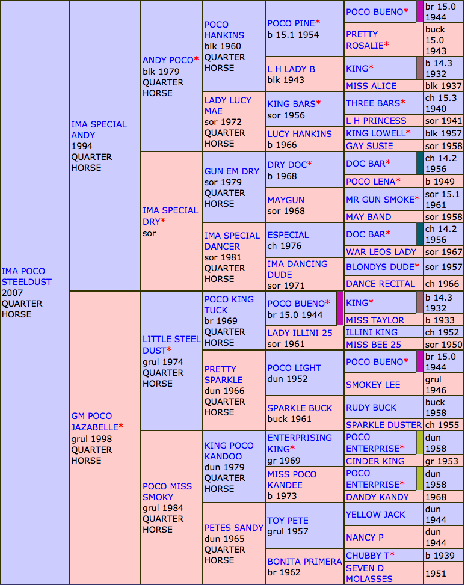The width and height of the screenshot is (465, 585).
Task: Click the red asterisk beside GM POCO JAZABELLE
Action: (121, 426)
